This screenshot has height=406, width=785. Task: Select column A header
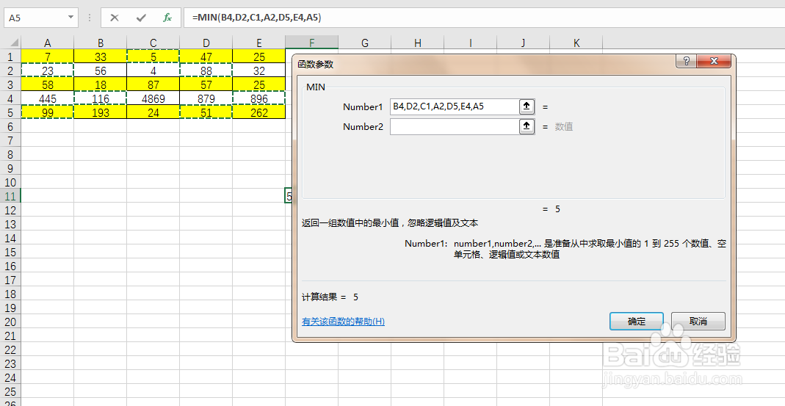tap(48, 43)
